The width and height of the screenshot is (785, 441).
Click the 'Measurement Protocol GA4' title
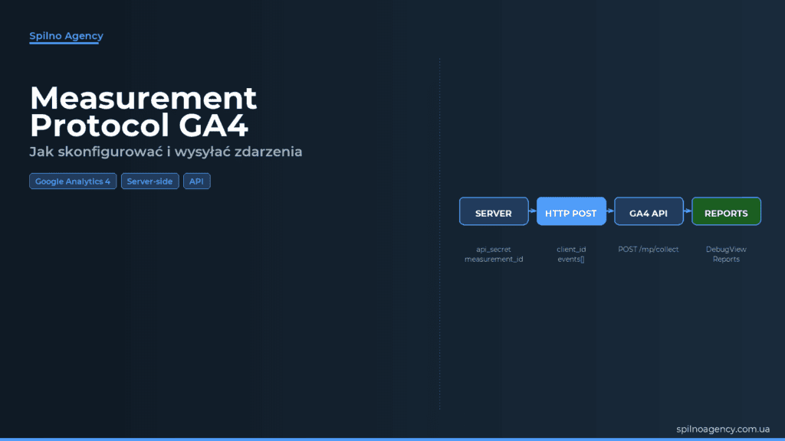(143, 112)
